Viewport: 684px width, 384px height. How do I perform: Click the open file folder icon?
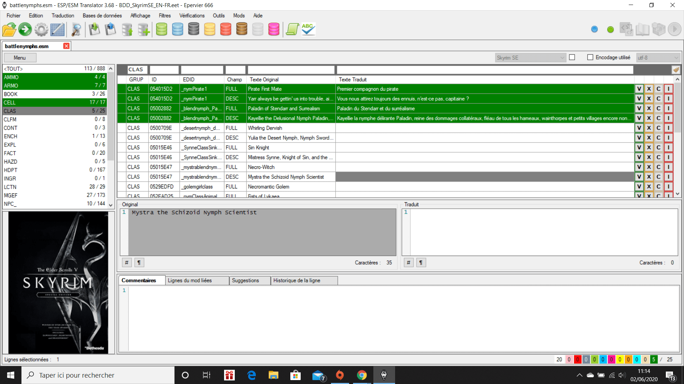[9, 30]
